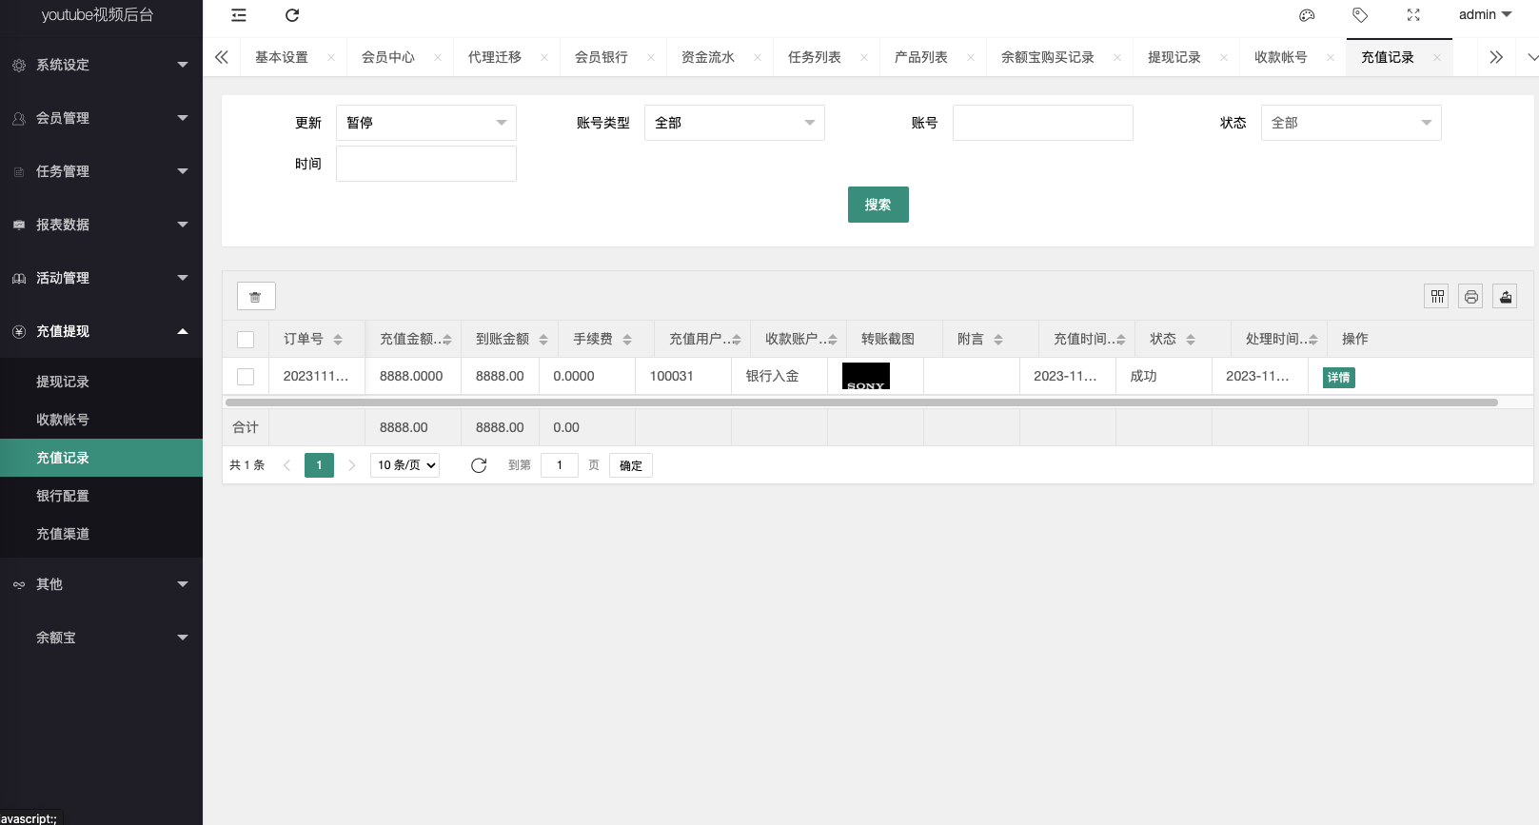1539x825 pixels.
Task: Click page number 1 button
Action: pos(319,465)
